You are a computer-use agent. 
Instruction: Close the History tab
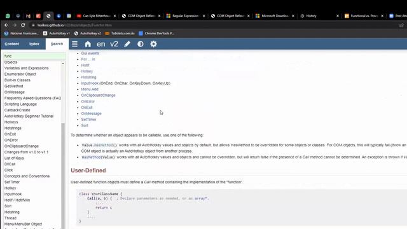coord(338,16)
